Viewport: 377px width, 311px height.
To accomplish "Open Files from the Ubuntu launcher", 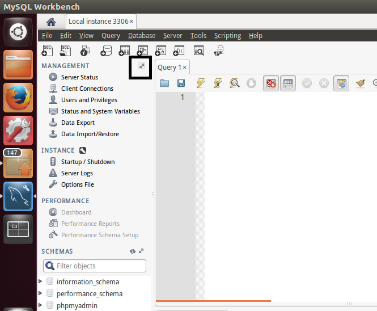I will coord(18,65).
